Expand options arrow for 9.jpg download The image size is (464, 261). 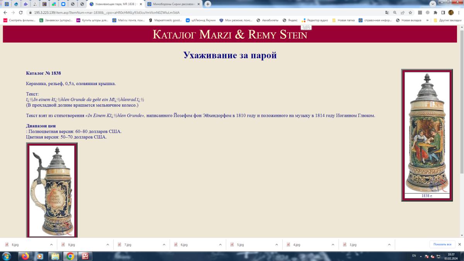108,244
